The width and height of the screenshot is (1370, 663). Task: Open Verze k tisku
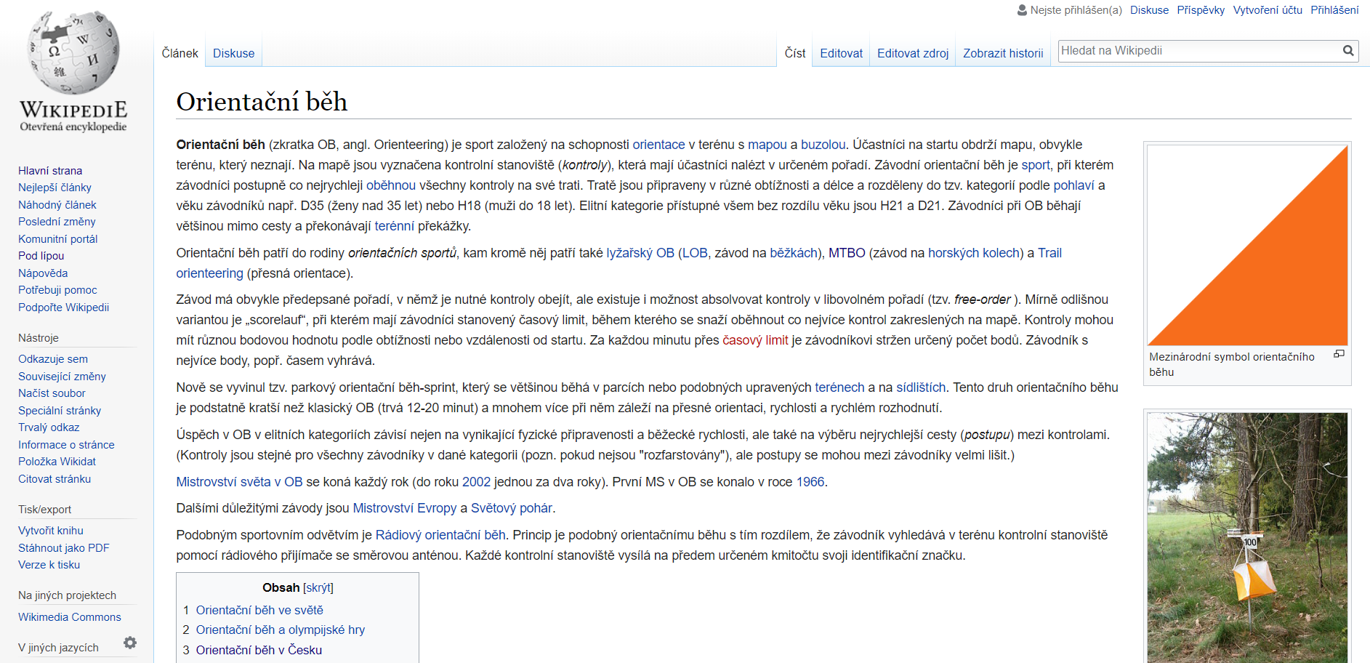tap(49, 565)
